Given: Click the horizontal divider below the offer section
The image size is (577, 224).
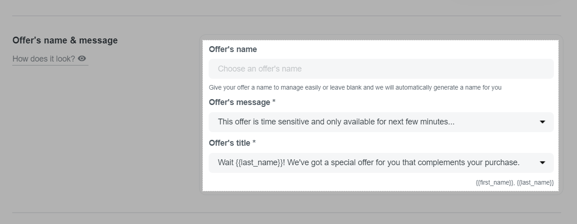Looking at the screenshot, I should (x=287, y=212).
